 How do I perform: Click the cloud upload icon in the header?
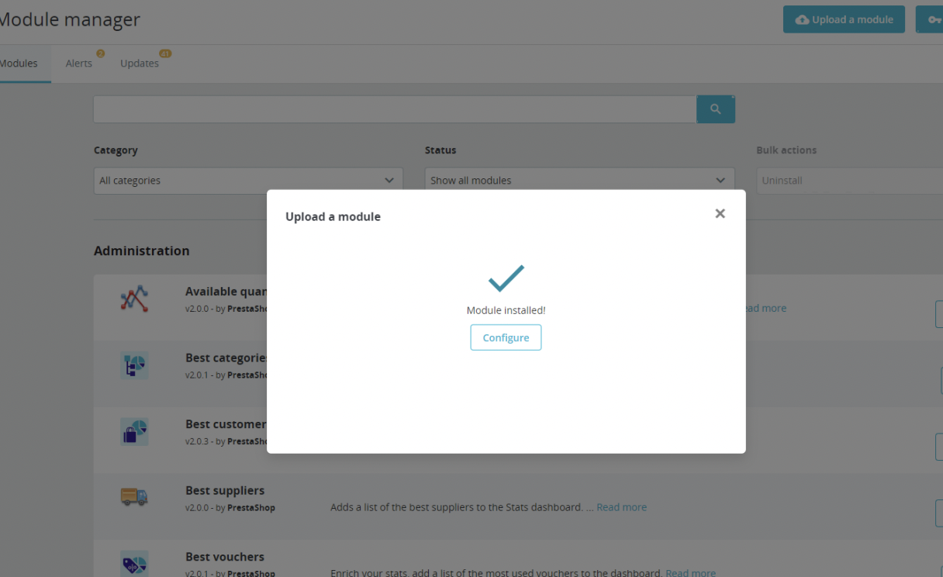tap(803, 19)
